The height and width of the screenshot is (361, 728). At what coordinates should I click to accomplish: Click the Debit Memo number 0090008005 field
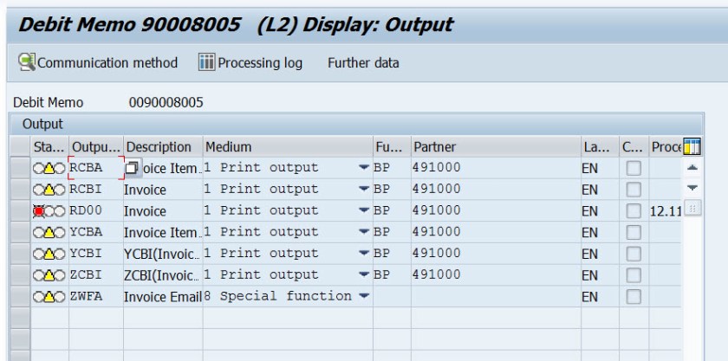[166, 102]
